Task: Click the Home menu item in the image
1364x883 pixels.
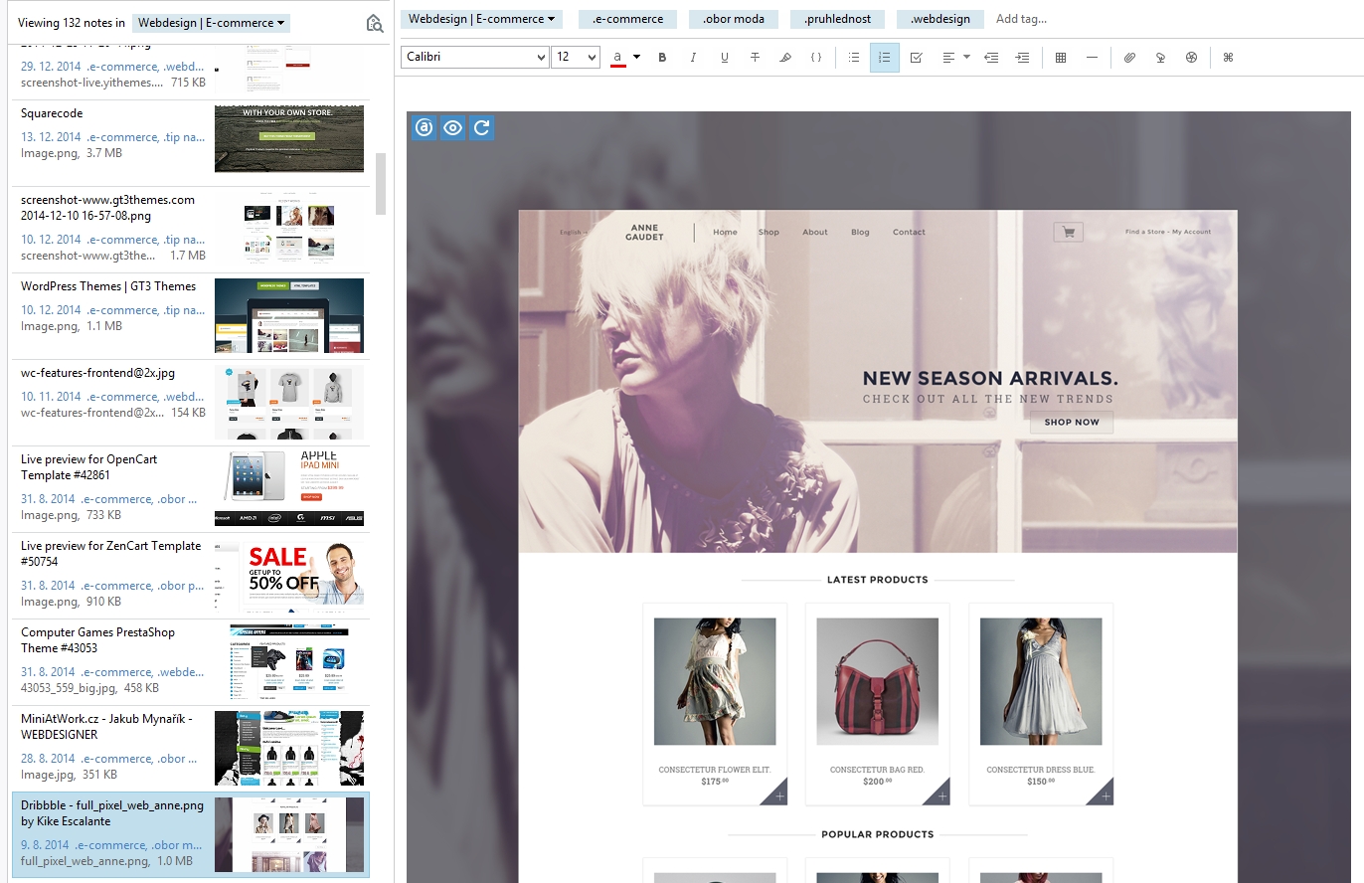Action: point(725,232)
